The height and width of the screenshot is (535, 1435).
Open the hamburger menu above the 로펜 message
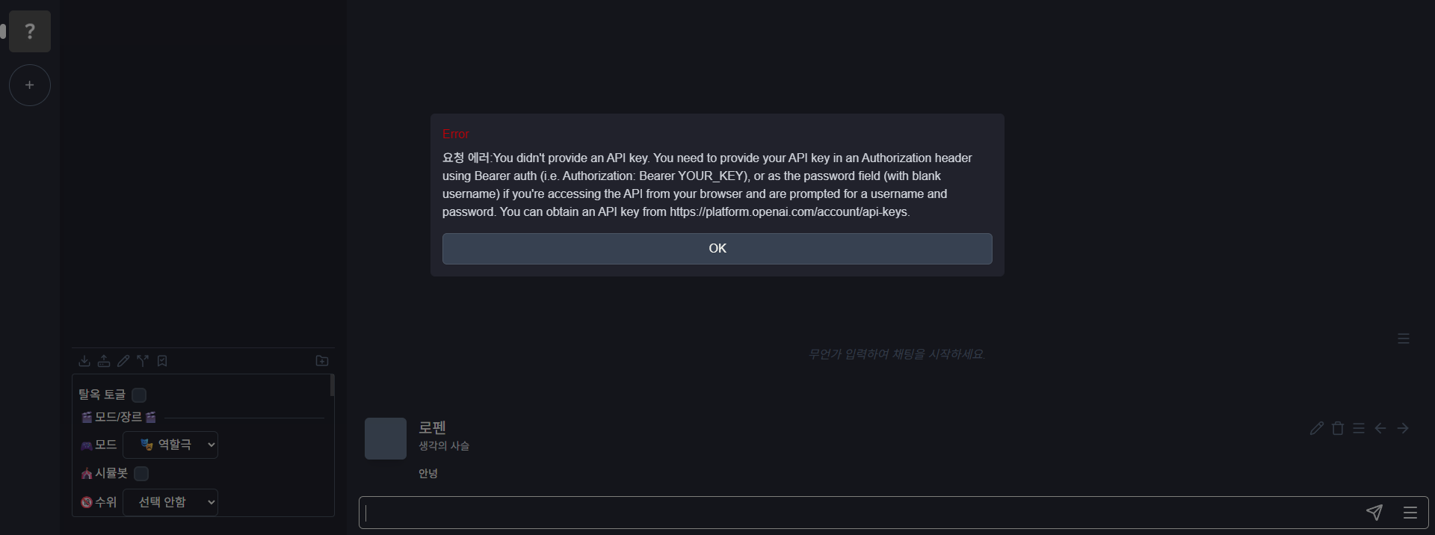tap(1404, 338)
